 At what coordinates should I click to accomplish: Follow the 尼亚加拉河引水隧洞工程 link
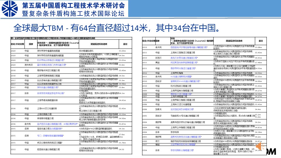pyautogui.click(x=182, y=109)
